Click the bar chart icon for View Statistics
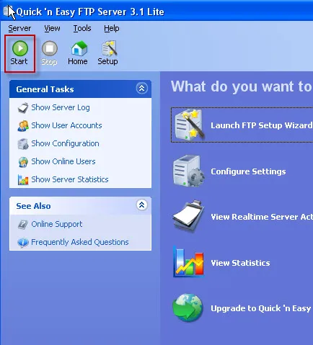Screen dimensions: 313x345 coord(189,262)
